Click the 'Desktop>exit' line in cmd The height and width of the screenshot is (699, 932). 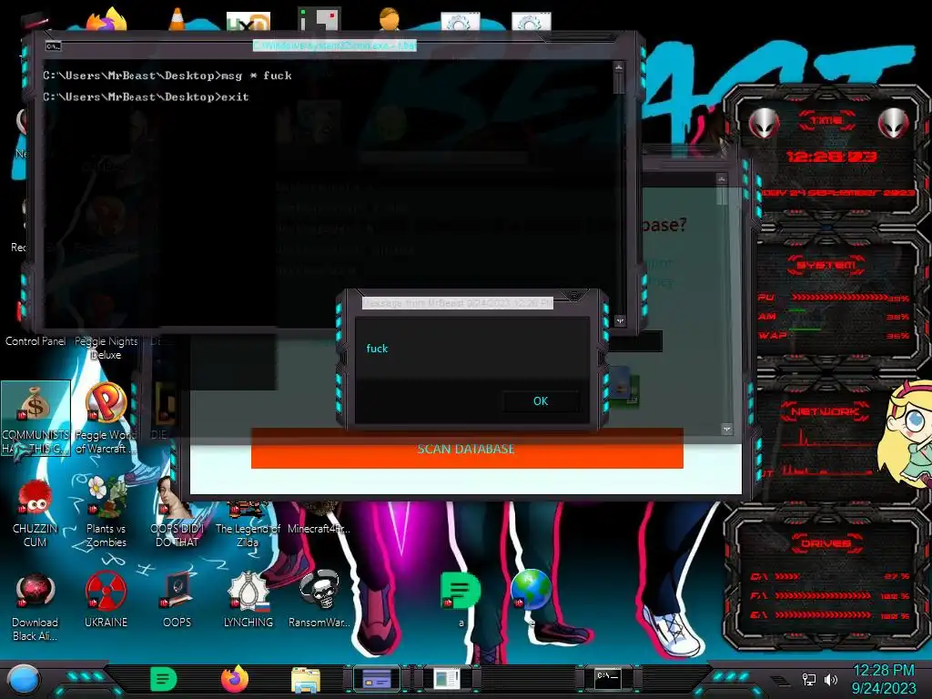[x=146, y=96]
